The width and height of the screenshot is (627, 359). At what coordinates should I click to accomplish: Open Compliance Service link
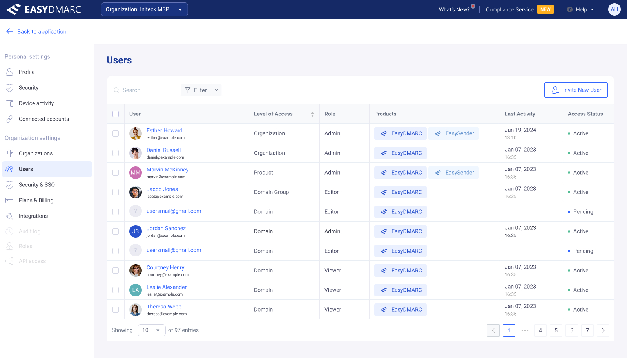tap(509, 9)
